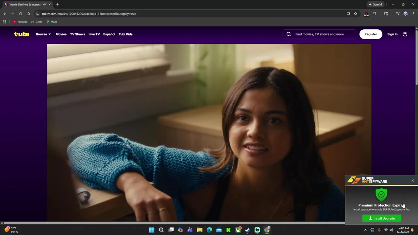Image resolution: width=418 pixels, height=235 pixels.
Task: Open Tubi Kids
Action: [x=125, y=34]
